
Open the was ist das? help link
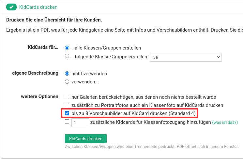click(225, 123)
